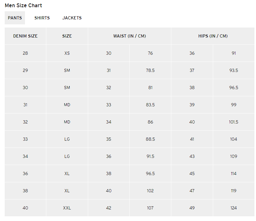Click the DENIM SIZE column header
The image size is (256, 221).
tap(25, 36)
